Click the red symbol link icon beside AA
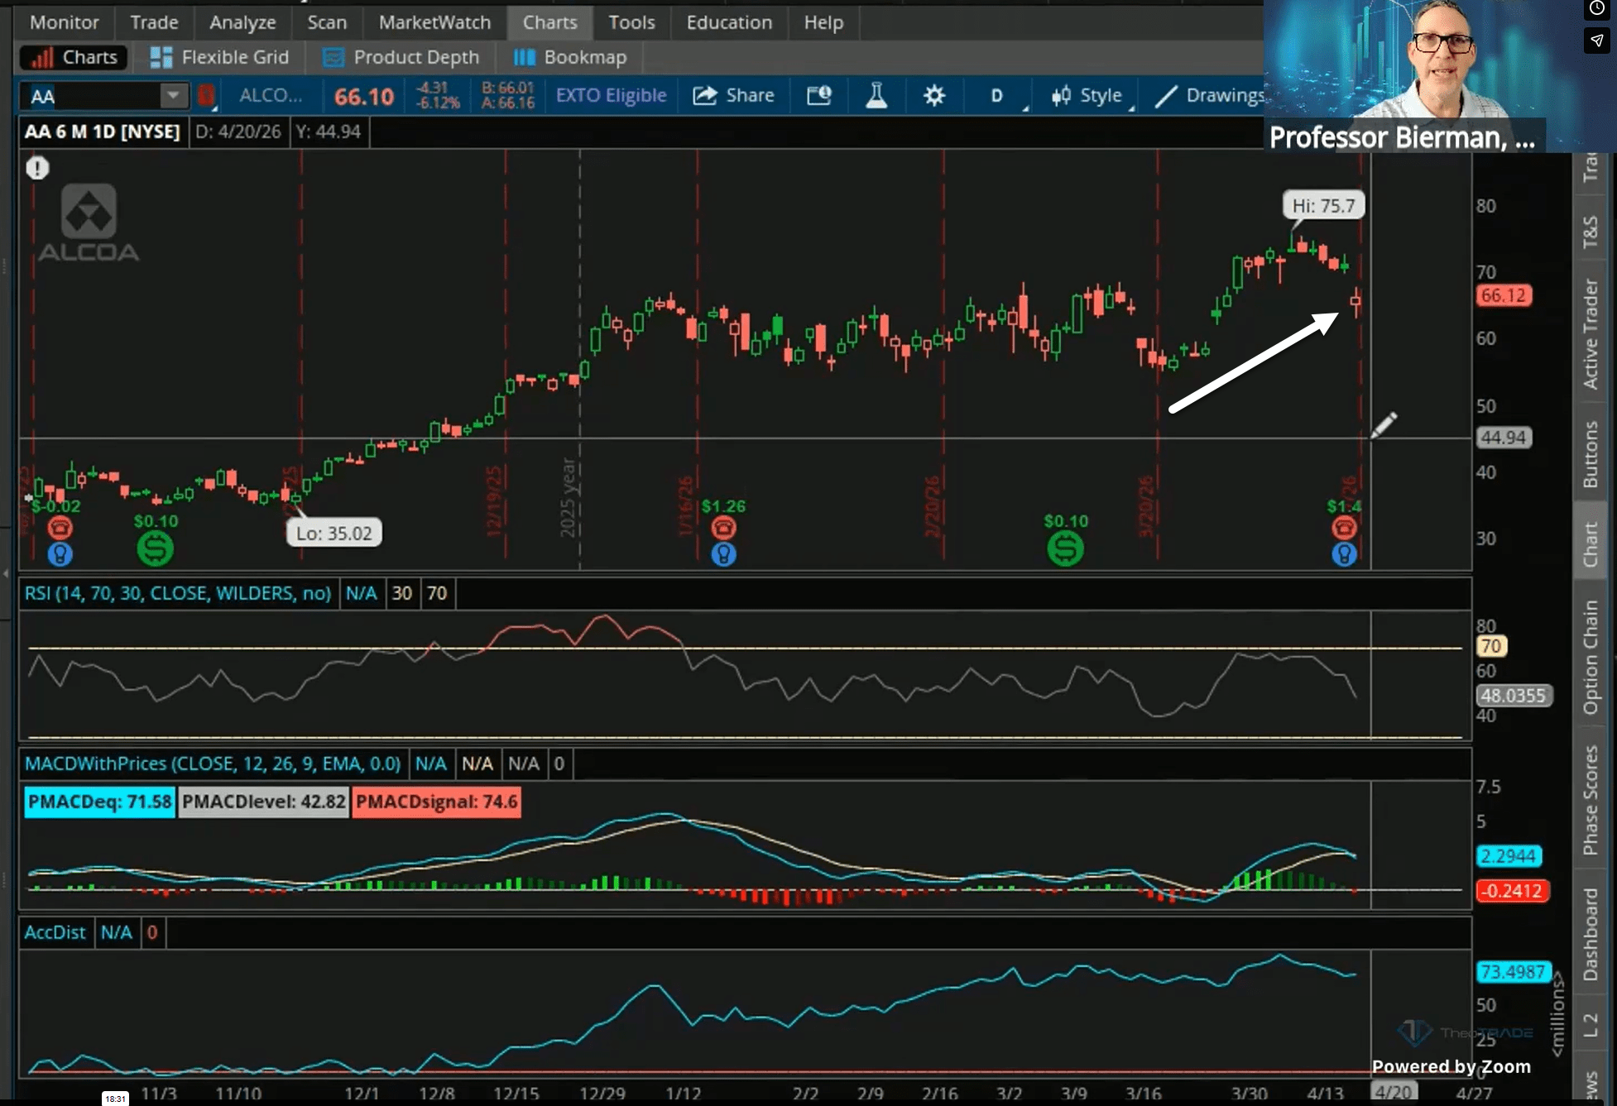Image resolution: width=1617 pixels, height=1106 pixels. point(206,96)
